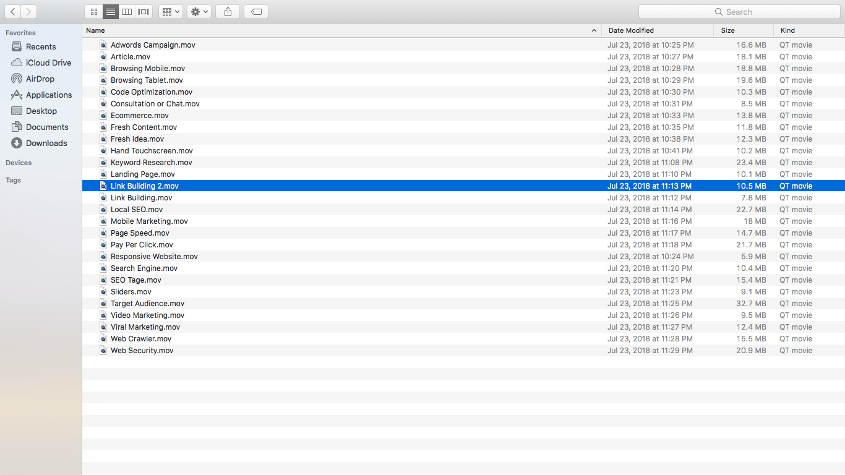The height and width of the screenshot is (475, 845).
Task: Click the Viral Marketing.mov file name
Action: point(145,327)
